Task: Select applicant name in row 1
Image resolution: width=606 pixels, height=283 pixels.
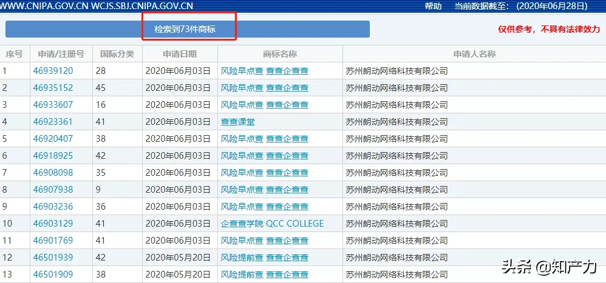Action: click(x=397, y=71)
